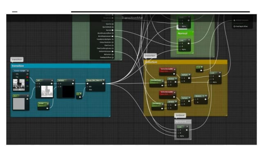Viewport: 262px width, 147px height.
Task: Click the PixelDepthOffset pin on the result node
Action: [113, 58]
